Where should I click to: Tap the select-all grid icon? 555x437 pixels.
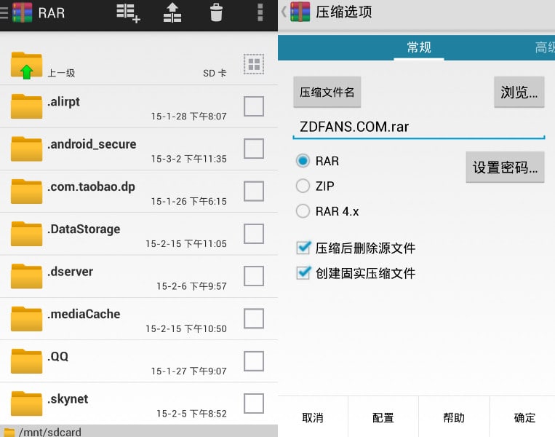click(x=254, y=64)
